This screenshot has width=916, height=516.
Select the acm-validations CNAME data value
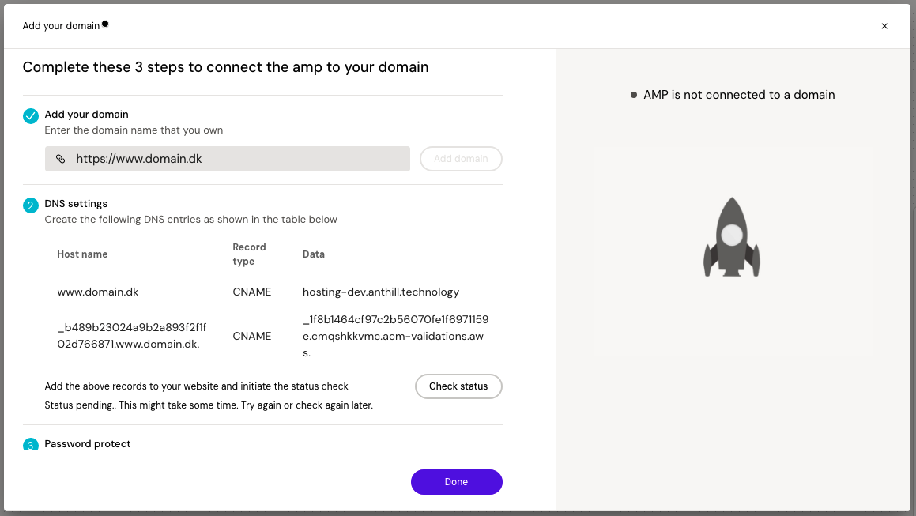tap(395, 336)
